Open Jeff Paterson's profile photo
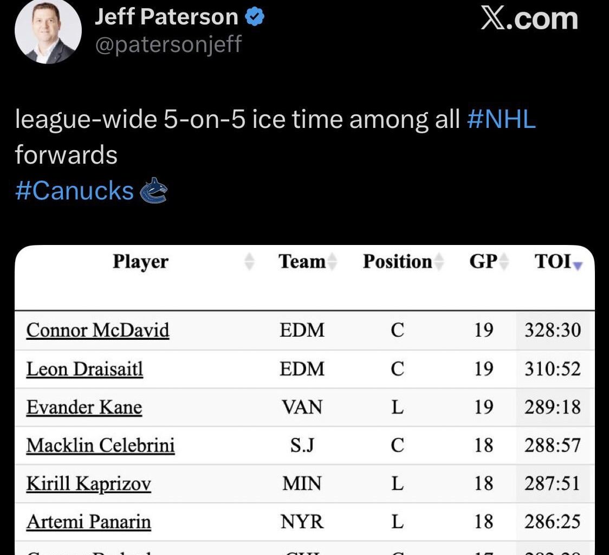 coord(48,31)
